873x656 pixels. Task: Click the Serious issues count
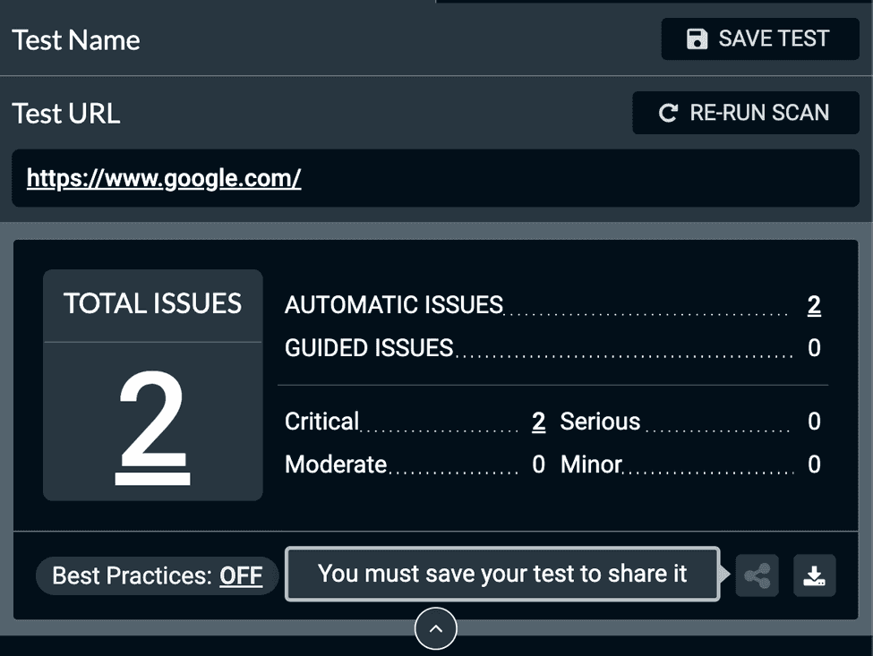[x=813, y=421]
